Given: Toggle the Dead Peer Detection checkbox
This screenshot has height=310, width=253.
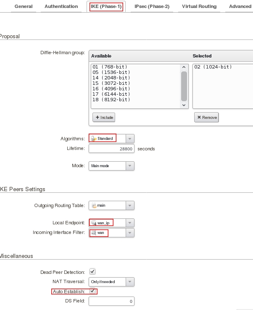Looking at the screenshot, I should pyautogui.click(x=92, y=272).
